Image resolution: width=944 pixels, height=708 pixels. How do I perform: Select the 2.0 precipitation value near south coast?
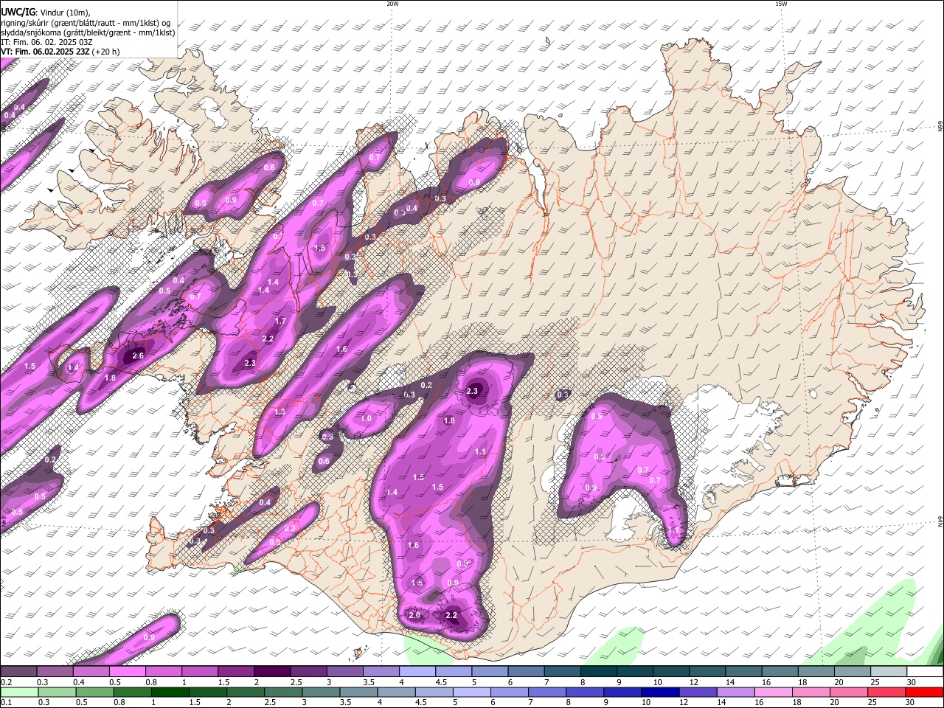(414, 615)
